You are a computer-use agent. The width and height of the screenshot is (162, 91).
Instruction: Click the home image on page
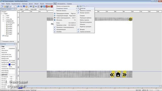(118, 75)
